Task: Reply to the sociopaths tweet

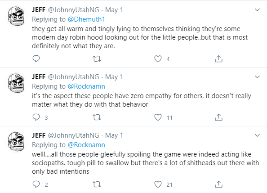Action: coord(40,184)
